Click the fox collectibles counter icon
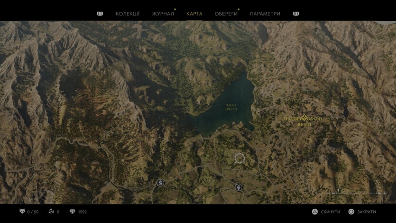The height and width of the screenshot is (223, 396). (22, 212)
